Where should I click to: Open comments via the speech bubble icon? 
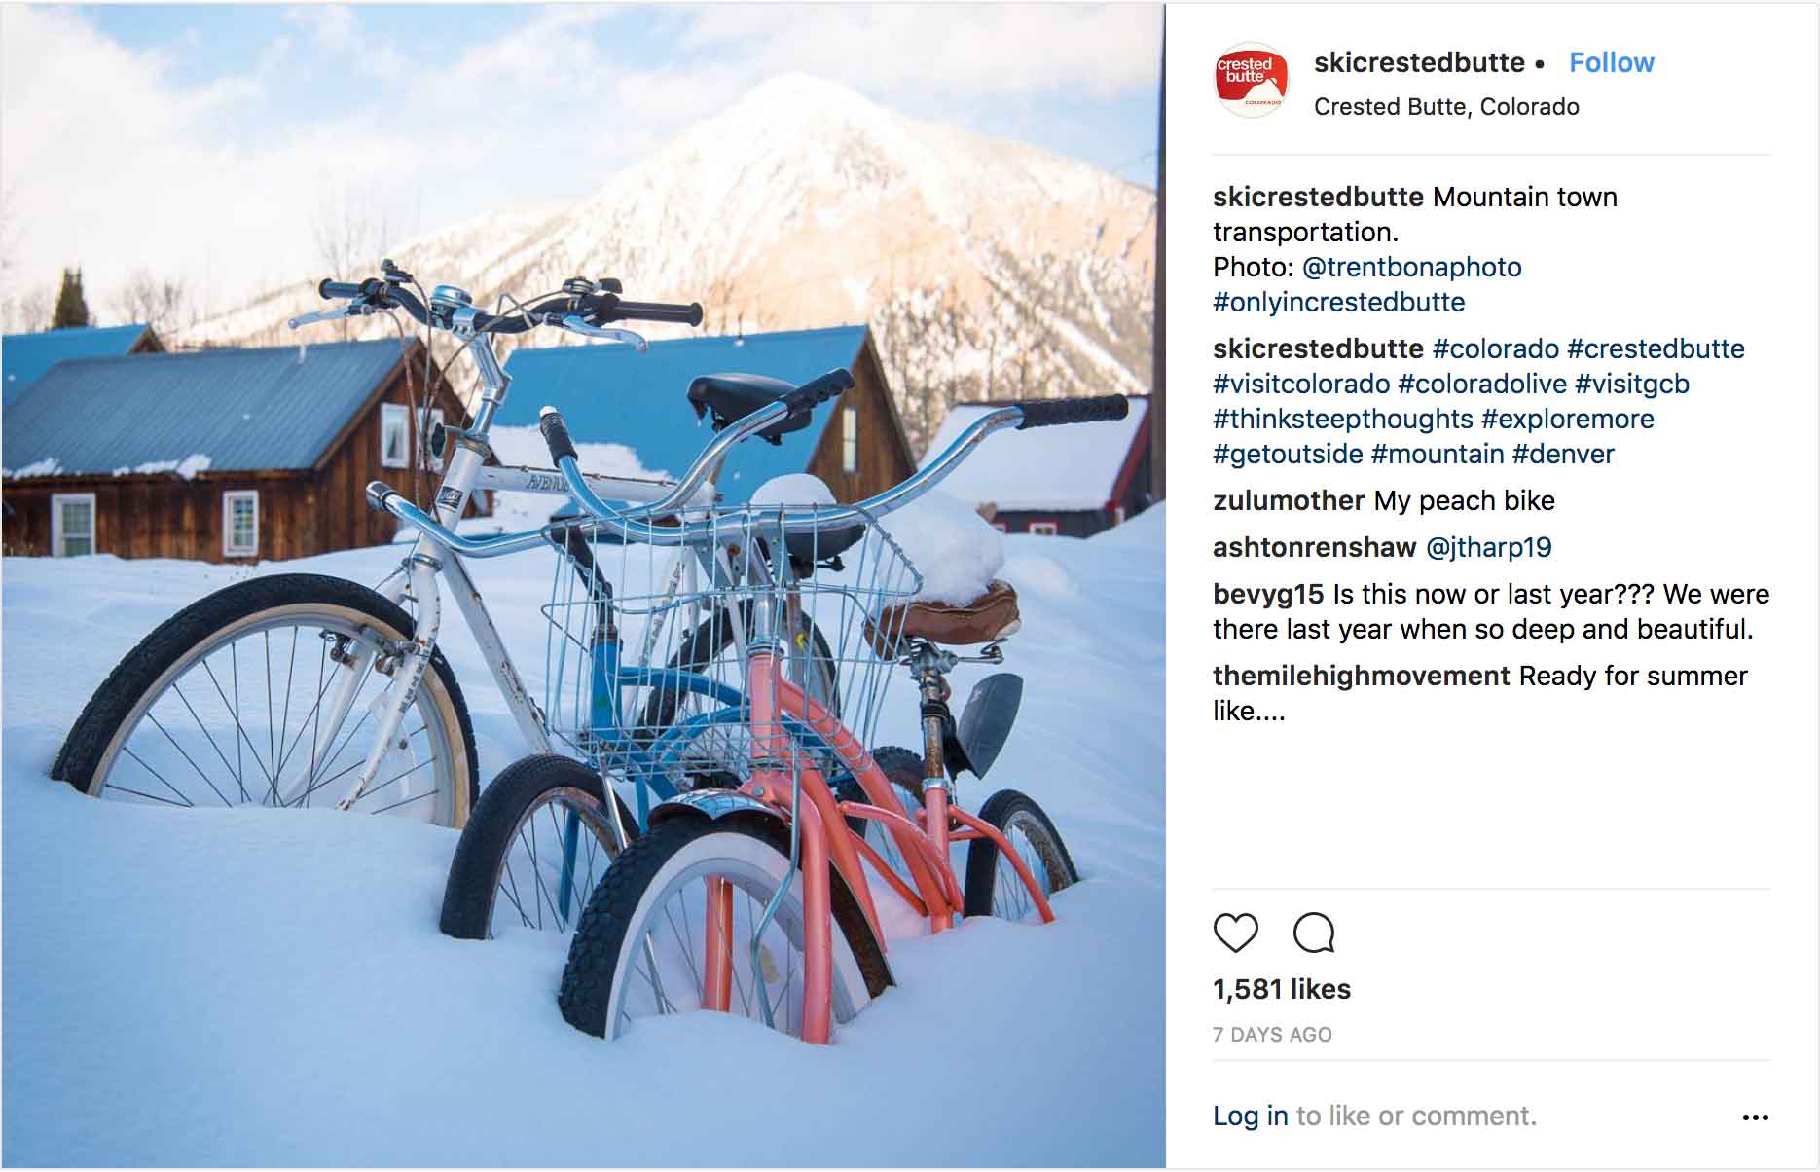(1314, 933)
